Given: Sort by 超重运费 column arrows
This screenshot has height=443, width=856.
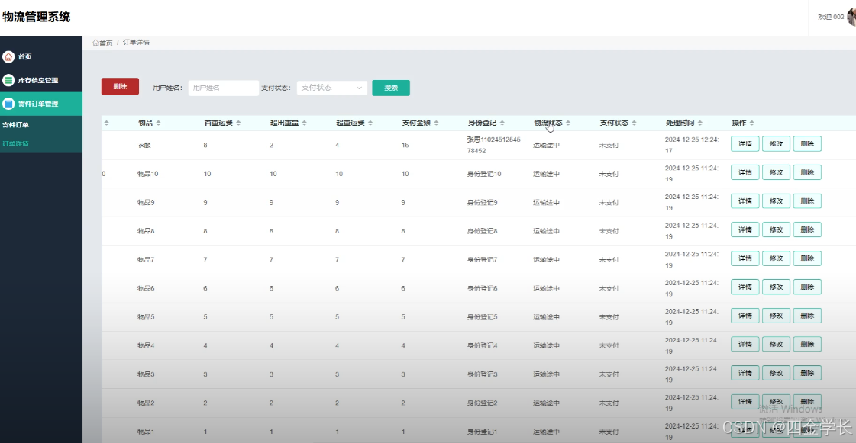Looking at the screenshot, I should (x=370, y=124).
